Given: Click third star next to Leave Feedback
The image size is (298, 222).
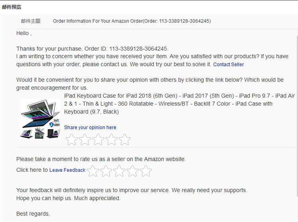Looking at the screenshot, I should (x=120, y=171).
